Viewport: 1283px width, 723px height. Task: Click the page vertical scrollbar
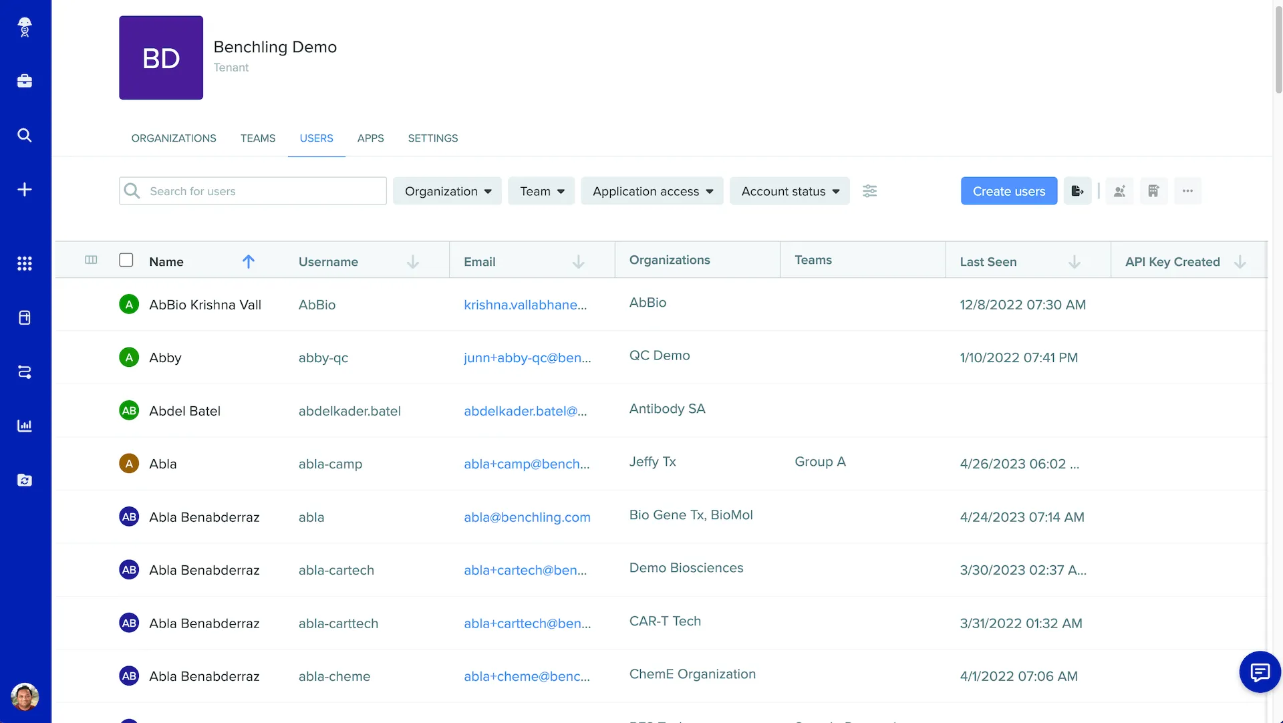click(1278, 50)
